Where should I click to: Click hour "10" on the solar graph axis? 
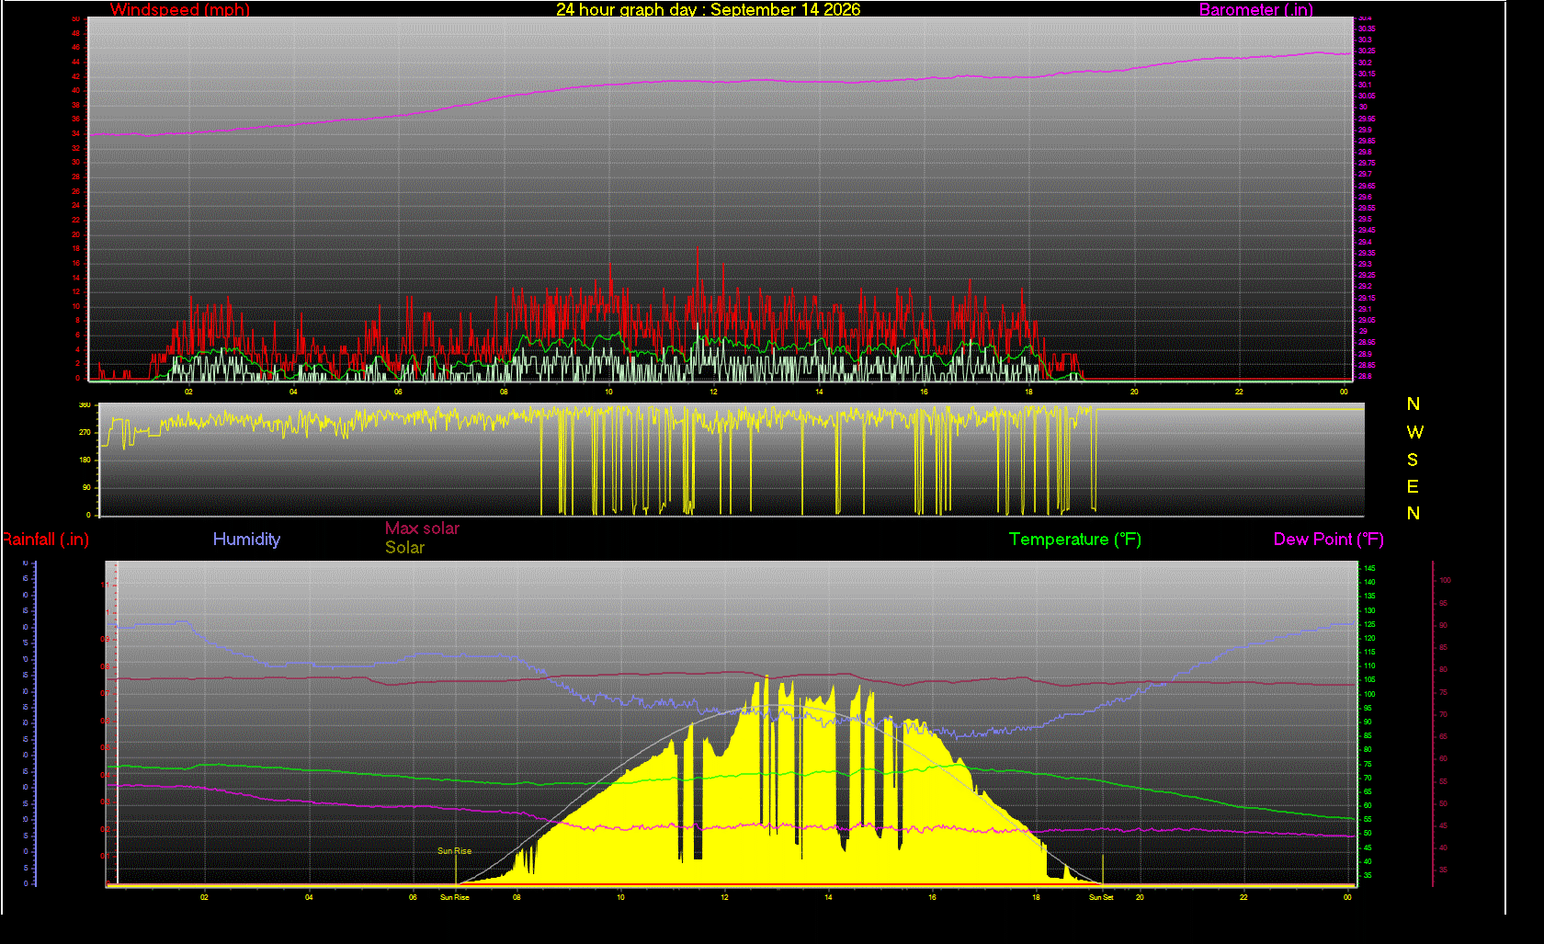[x=620, y=897]
